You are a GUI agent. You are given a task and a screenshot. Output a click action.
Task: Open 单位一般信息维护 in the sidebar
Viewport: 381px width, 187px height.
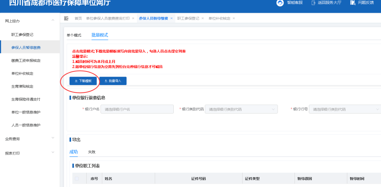26,112
